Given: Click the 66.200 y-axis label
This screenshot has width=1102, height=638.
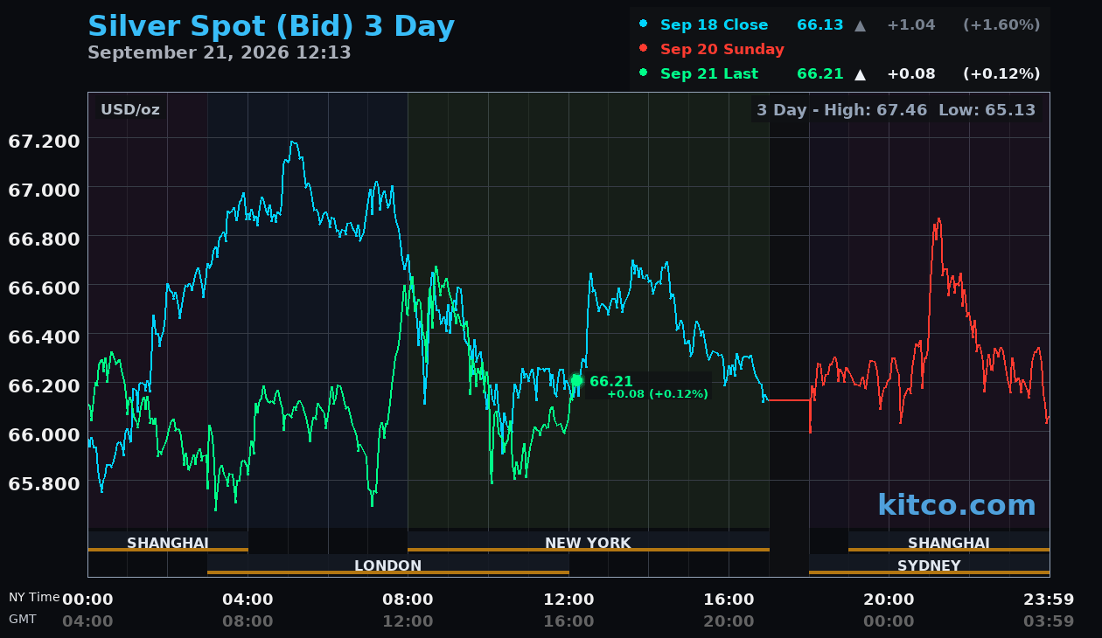Looking at the screenshot, I should 44,385.
